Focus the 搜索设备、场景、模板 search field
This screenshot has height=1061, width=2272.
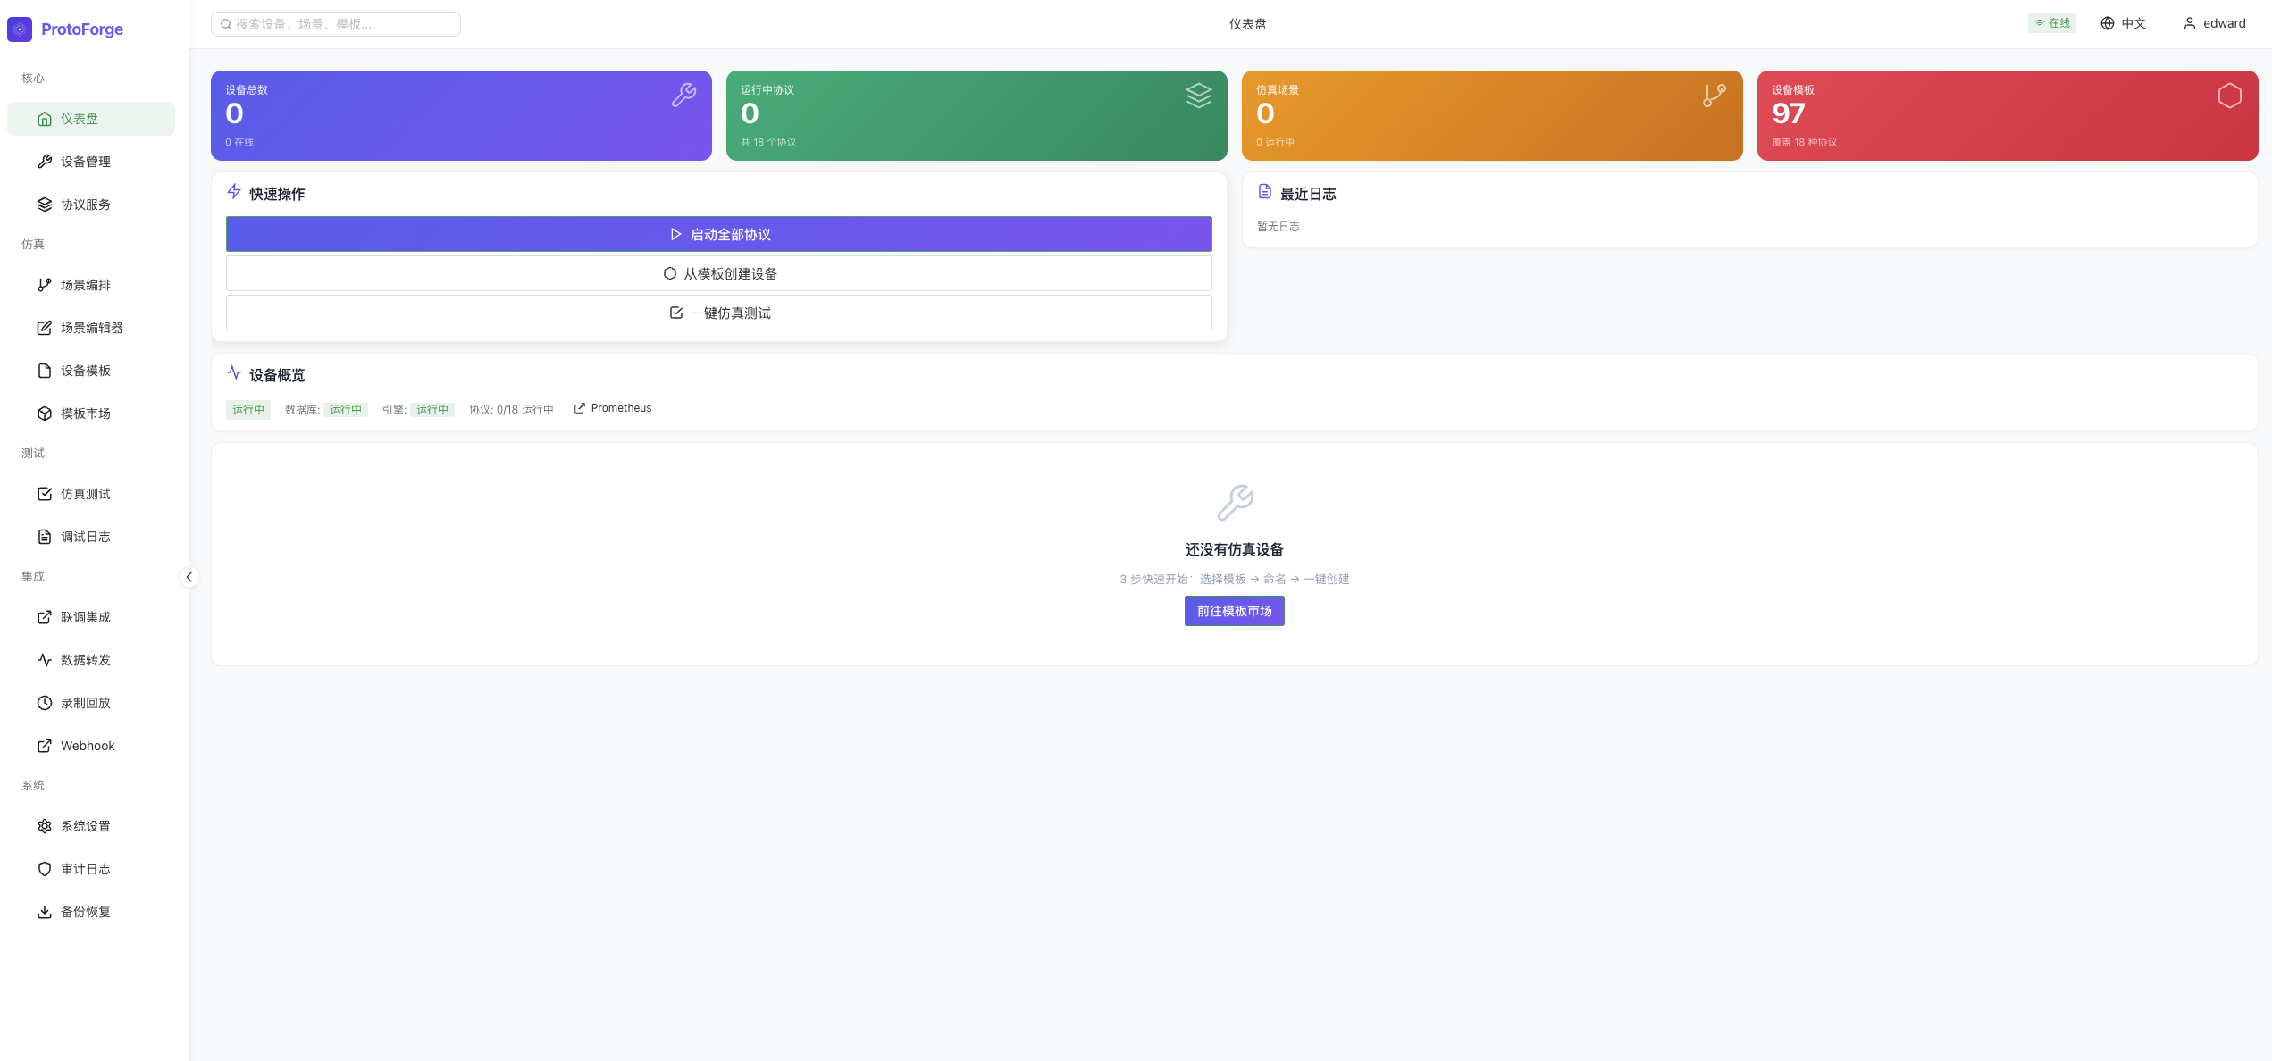point(336,24)
